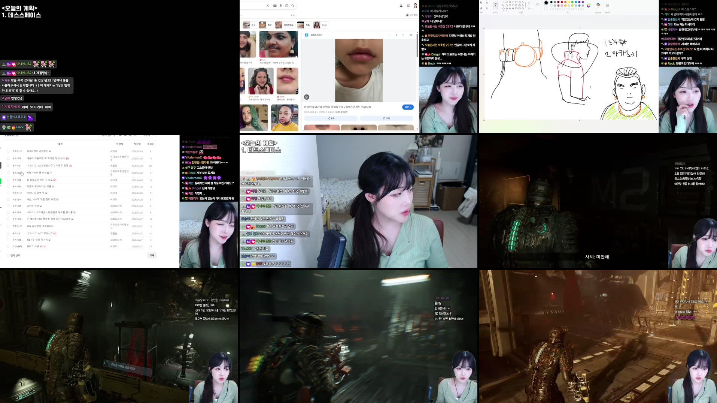The image size is (717, 403).
Task: Pick the purple swatch in Paint palette
Action: (x=583, y=2)
